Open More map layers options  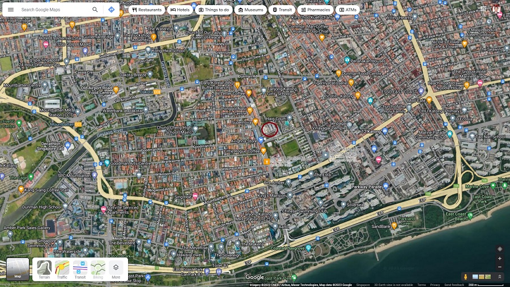point(116,269)
